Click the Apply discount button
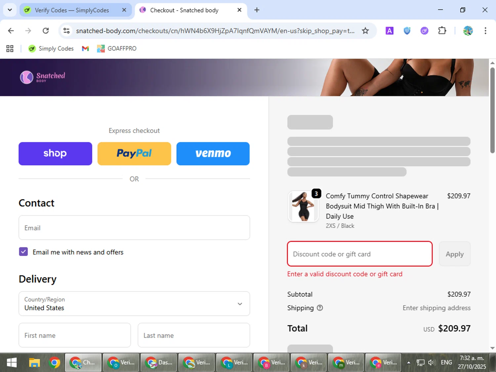 [455, 254]
